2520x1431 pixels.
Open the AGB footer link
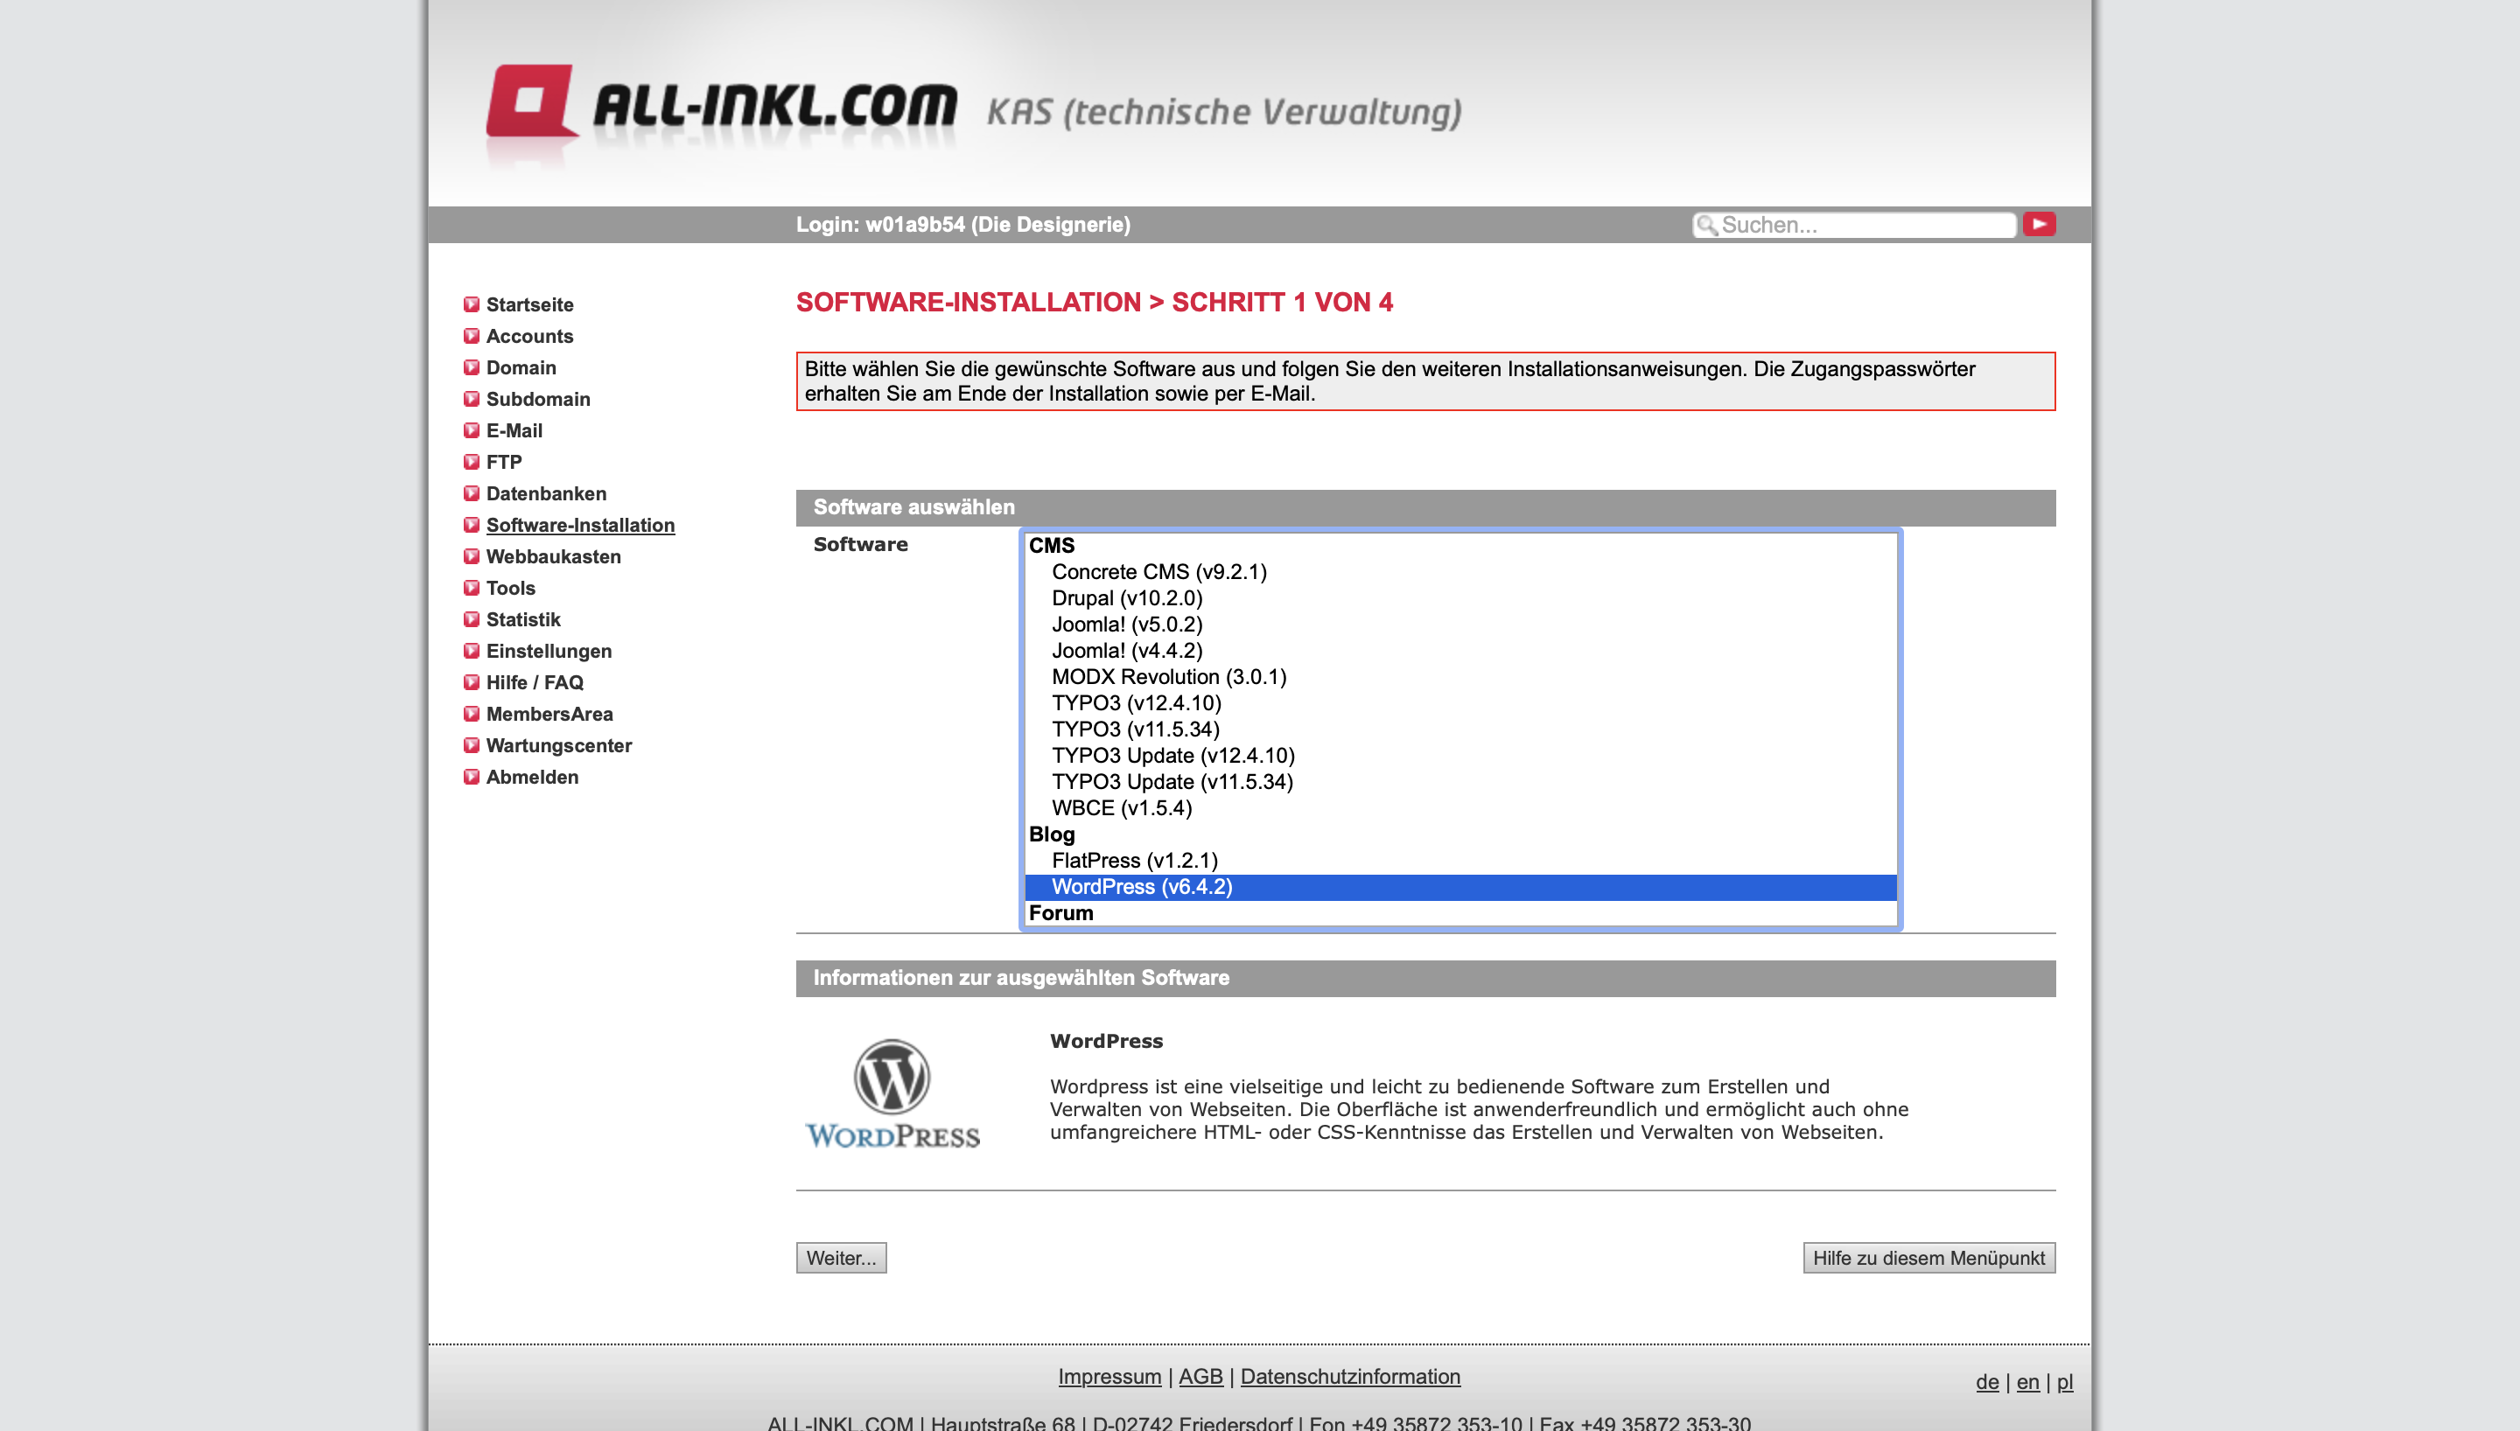[1201, 1377]
